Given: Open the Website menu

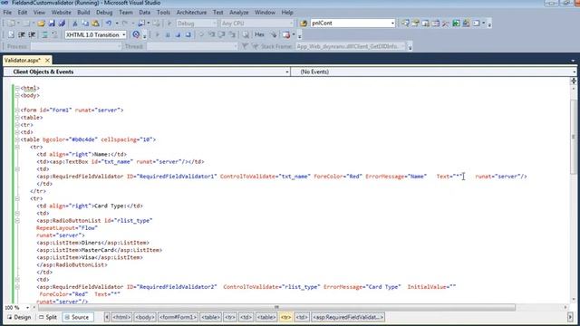Looking at the screenshot, I should click(61, 12).
